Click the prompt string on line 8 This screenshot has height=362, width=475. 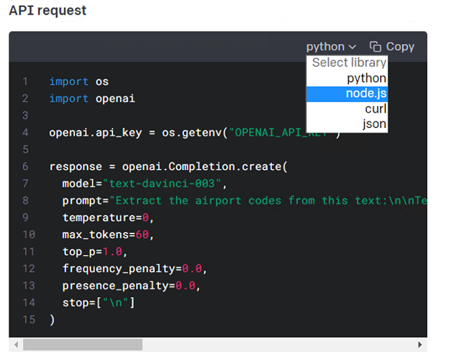tap(268, 201)
